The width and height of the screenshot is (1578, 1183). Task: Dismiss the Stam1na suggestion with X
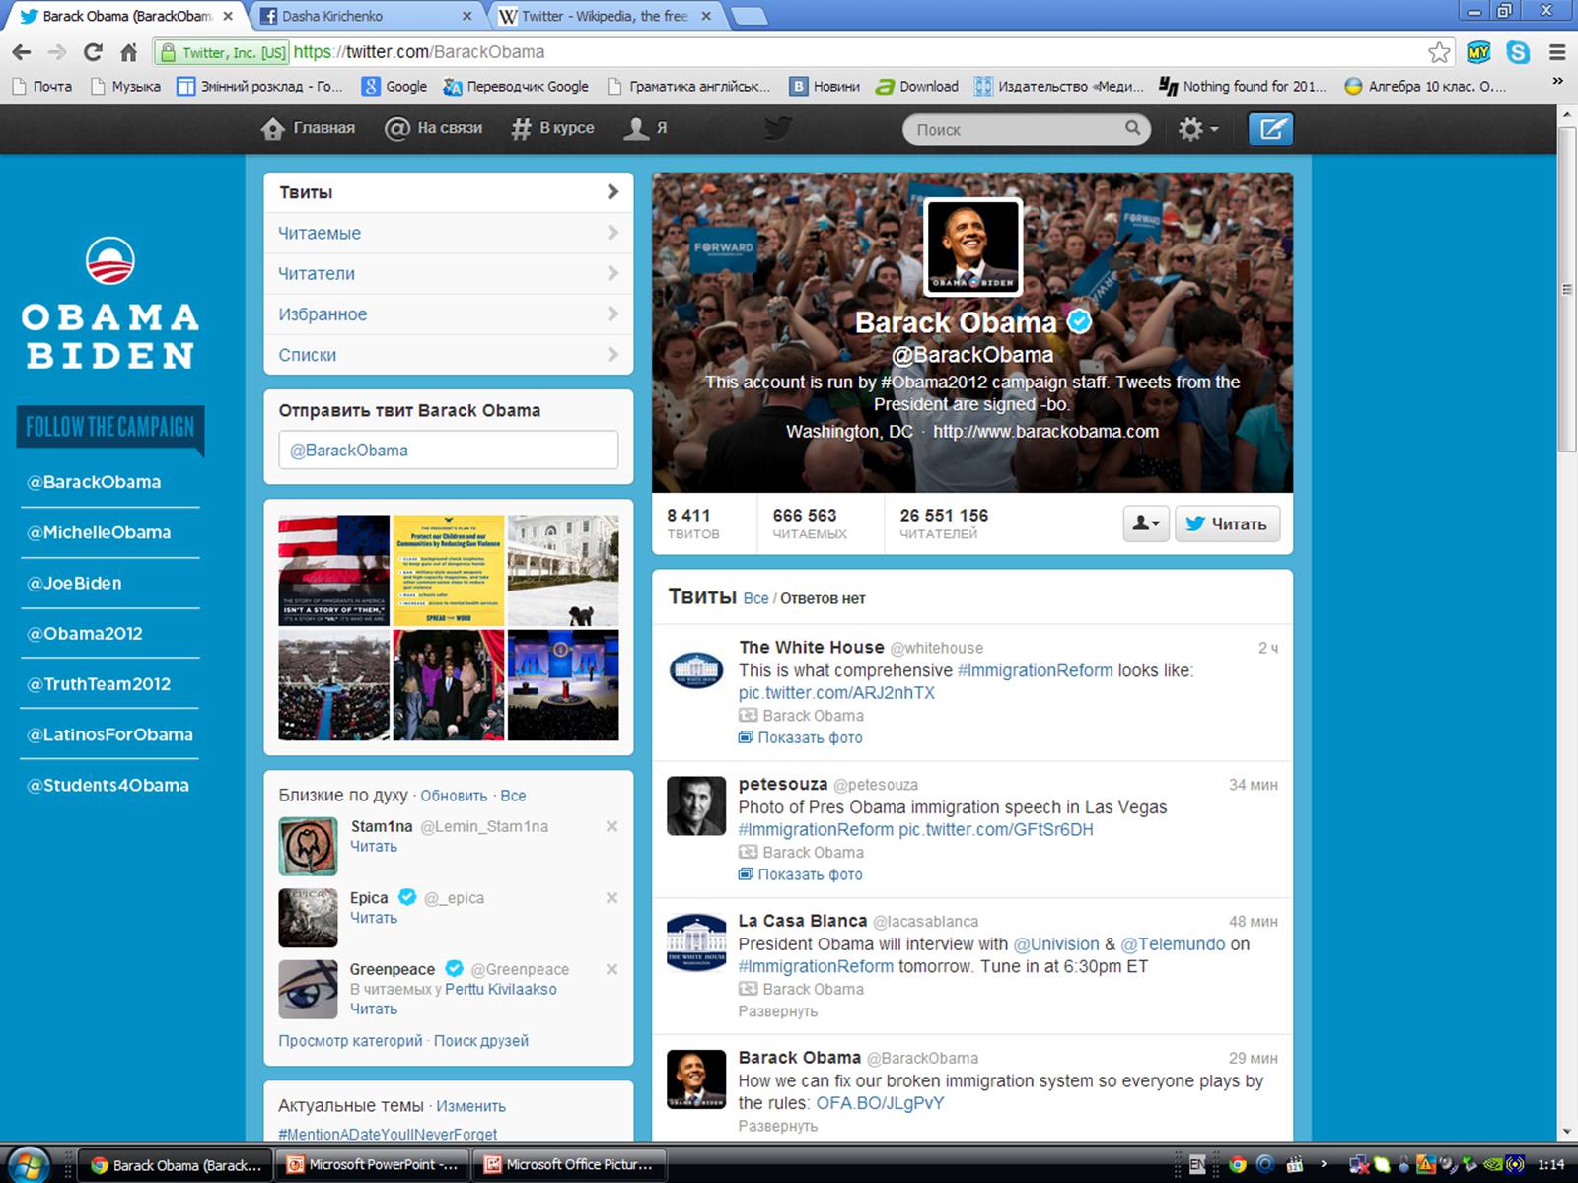[611, 826]
